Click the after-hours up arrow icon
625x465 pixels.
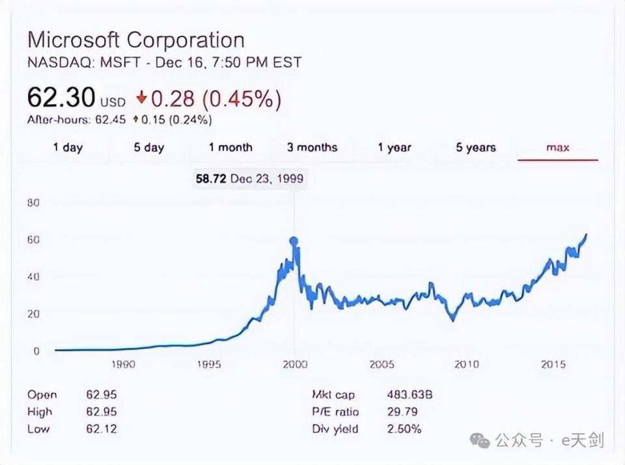pos(136,119)
